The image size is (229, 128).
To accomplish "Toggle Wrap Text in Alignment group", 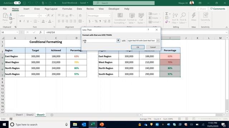I will (x=80, y=16).
